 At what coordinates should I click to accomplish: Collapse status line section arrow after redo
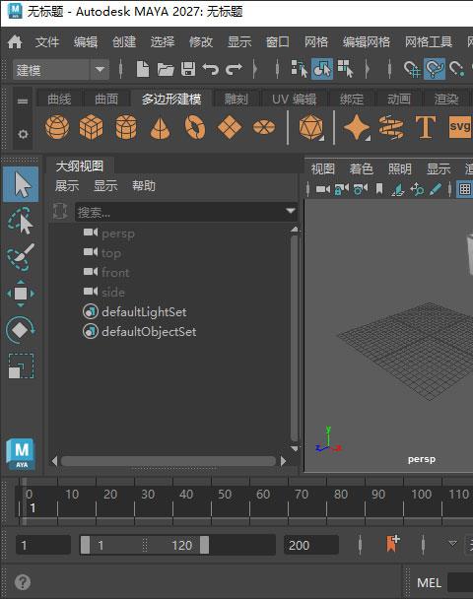tap(255, 69)
